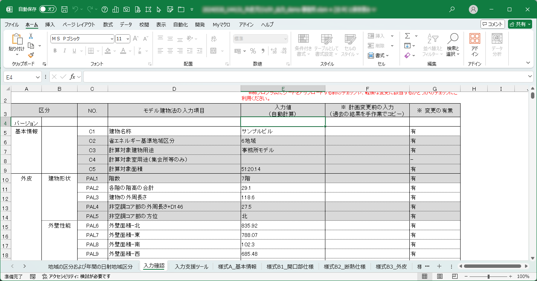Click the merge and center icon
The height and width of the screenshot is (281, 537).
pos(214,51)
